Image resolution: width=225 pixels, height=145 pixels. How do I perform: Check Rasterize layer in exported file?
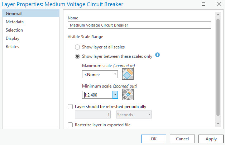click(x=70, y=125)
